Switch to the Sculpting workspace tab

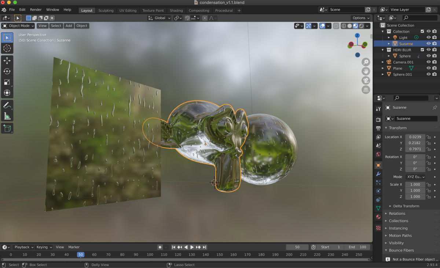(106, 11)
